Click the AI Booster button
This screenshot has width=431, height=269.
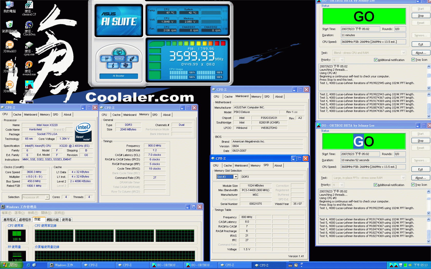click(119, 76)
